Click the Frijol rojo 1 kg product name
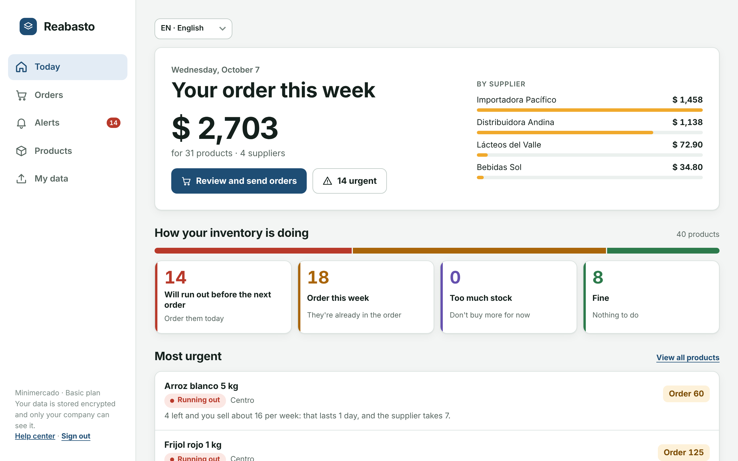The height and width of the screenshot is (461, 738). coord(193,445)
